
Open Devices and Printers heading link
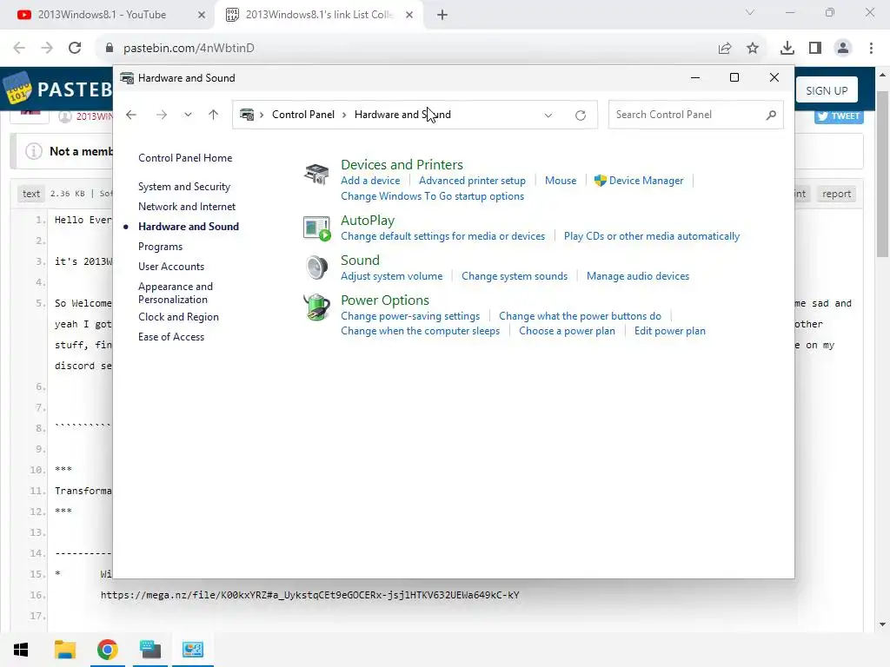point(402,164)
